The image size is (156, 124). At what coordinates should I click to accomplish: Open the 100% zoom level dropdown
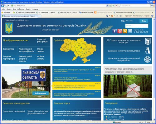tap(152, 122)
